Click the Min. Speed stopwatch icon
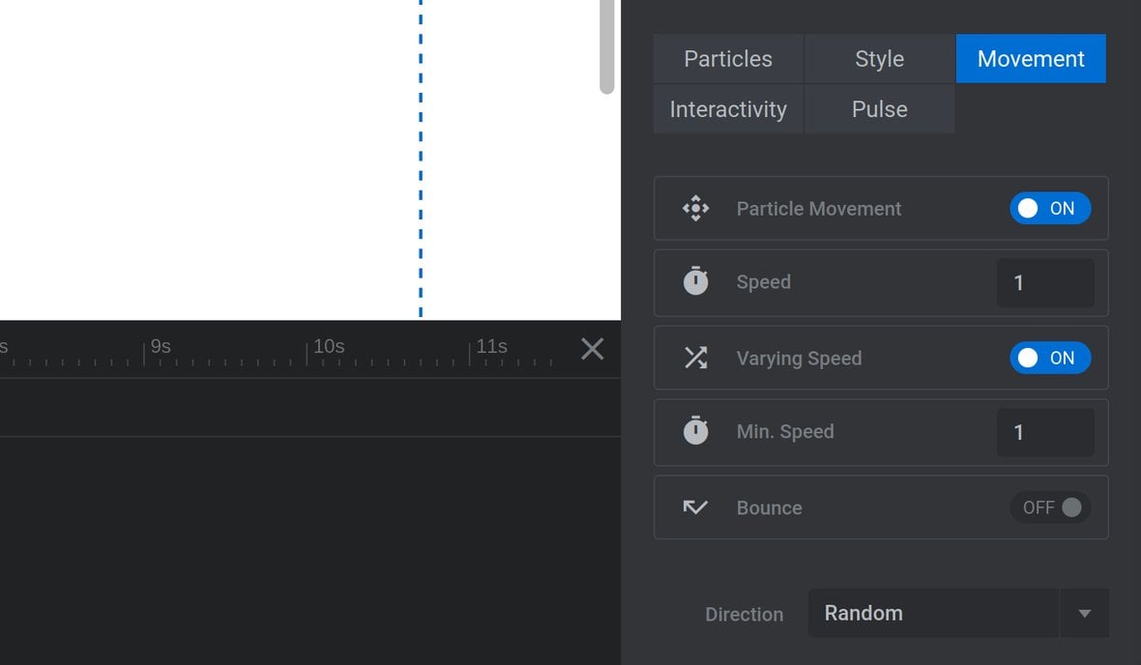 [x=695, y=431]
